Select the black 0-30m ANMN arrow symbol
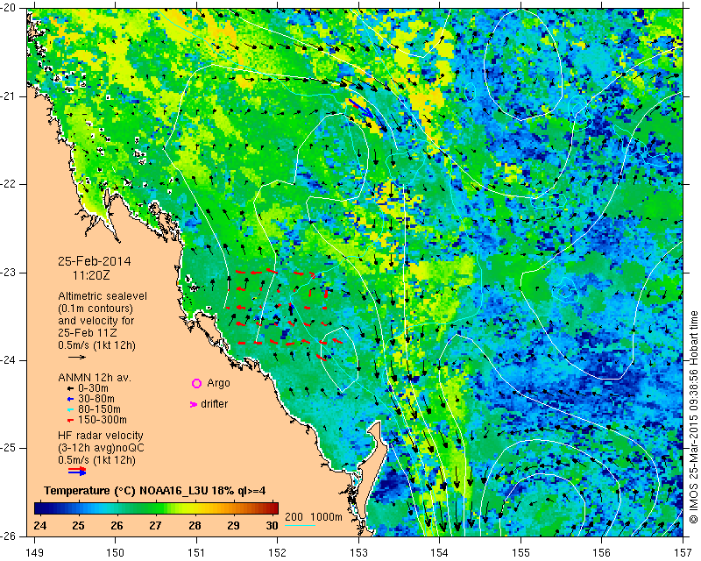Viewport: 701px width, 561px height. point(70,389)
